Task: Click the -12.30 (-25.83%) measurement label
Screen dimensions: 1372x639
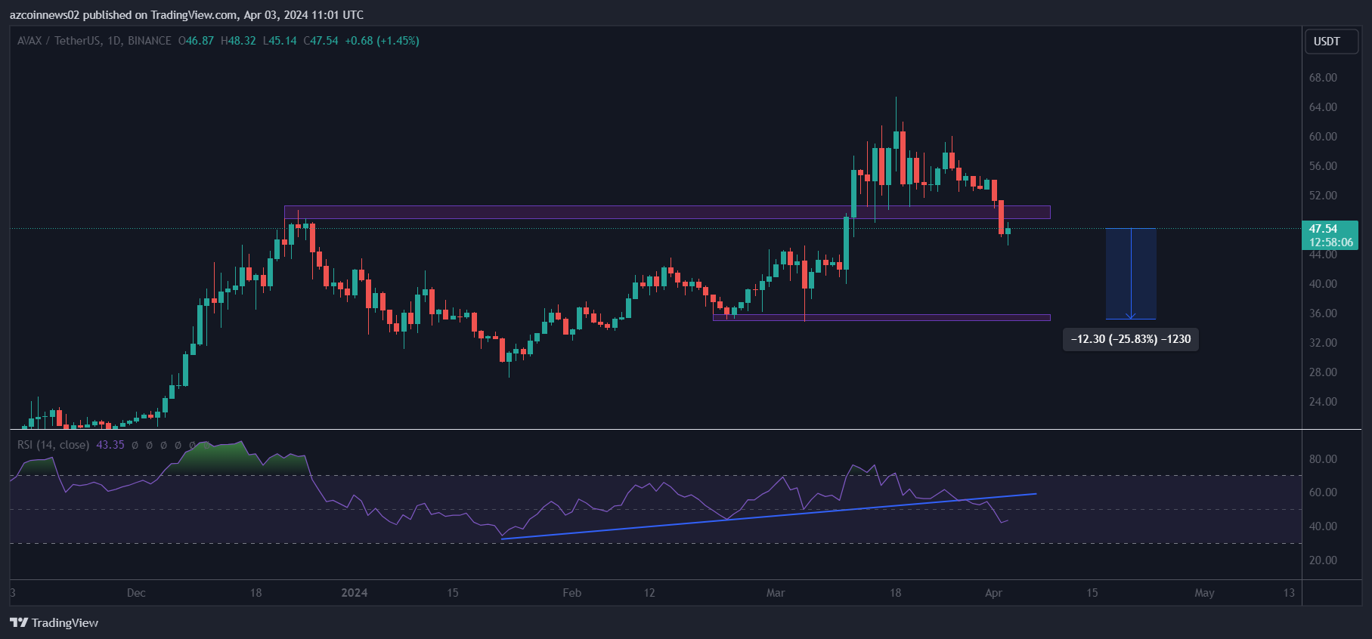Action: pos(1130,339)
